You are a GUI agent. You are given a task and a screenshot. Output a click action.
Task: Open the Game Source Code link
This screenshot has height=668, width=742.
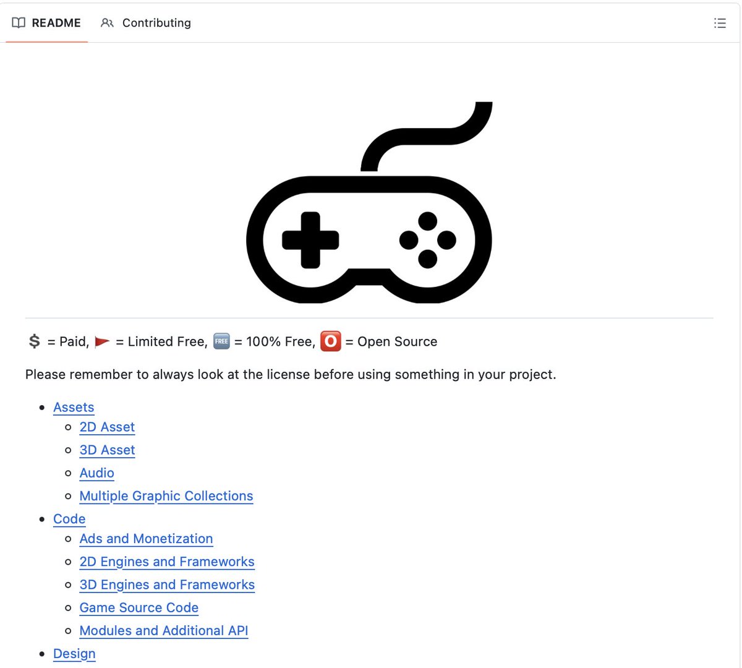pyautogui.click(x=139, y=607)
